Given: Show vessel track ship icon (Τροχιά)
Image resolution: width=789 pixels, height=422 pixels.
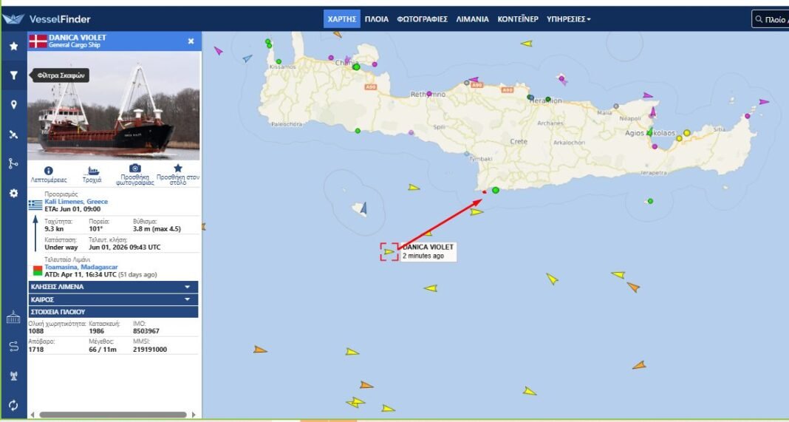Looking at the screenshot, I should [x=93, y=171].
